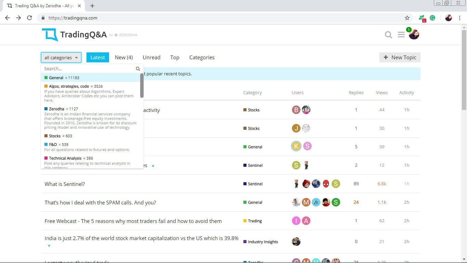Select Algos, strategies, code category option

coord(91,93)
